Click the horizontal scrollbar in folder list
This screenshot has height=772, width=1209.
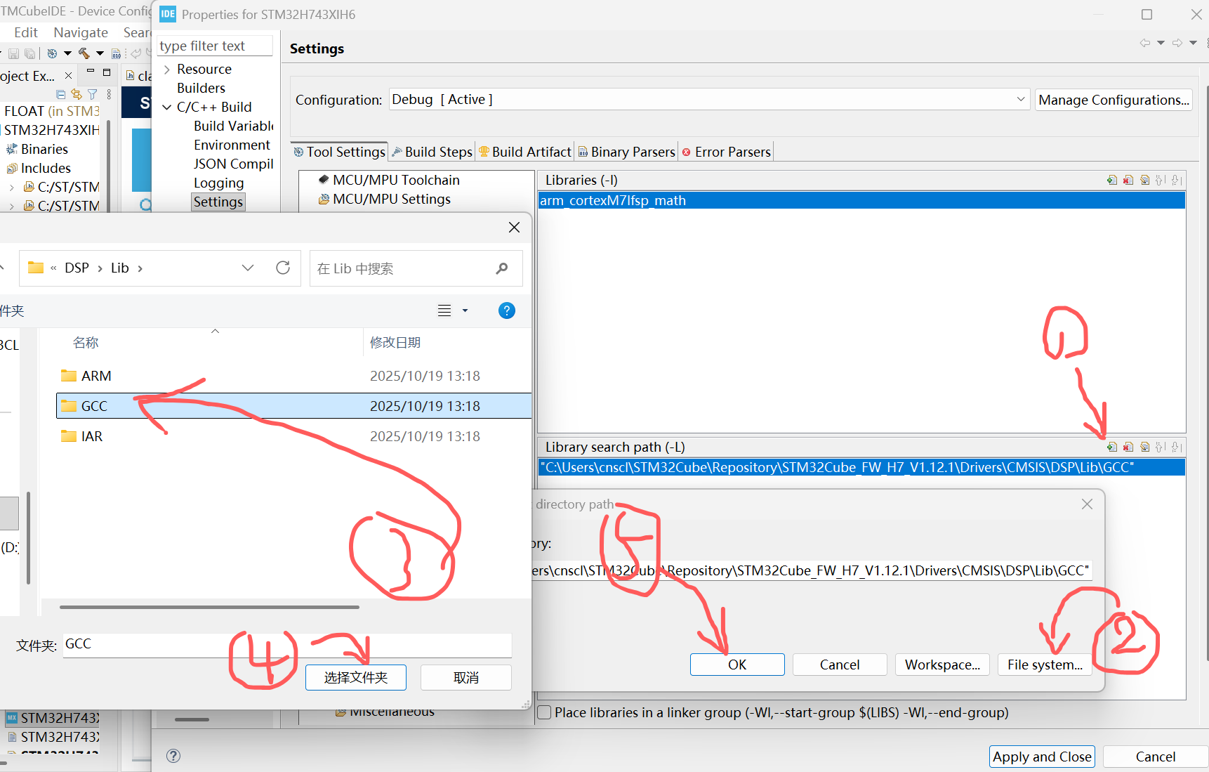pyautogui.click(x=209, y=607)
